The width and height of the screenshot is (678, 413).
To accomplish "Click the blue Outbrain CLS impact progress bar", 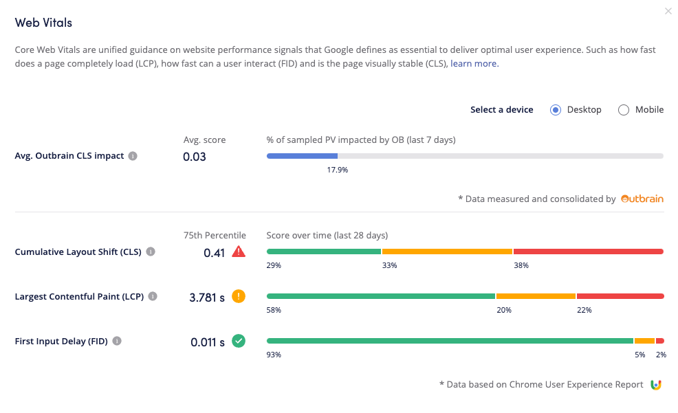I will [x=302, y=156].
